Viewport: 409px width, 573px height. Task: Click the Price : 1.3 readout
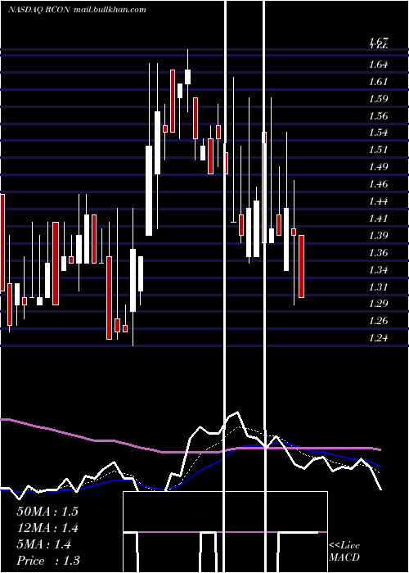(48, 561)
